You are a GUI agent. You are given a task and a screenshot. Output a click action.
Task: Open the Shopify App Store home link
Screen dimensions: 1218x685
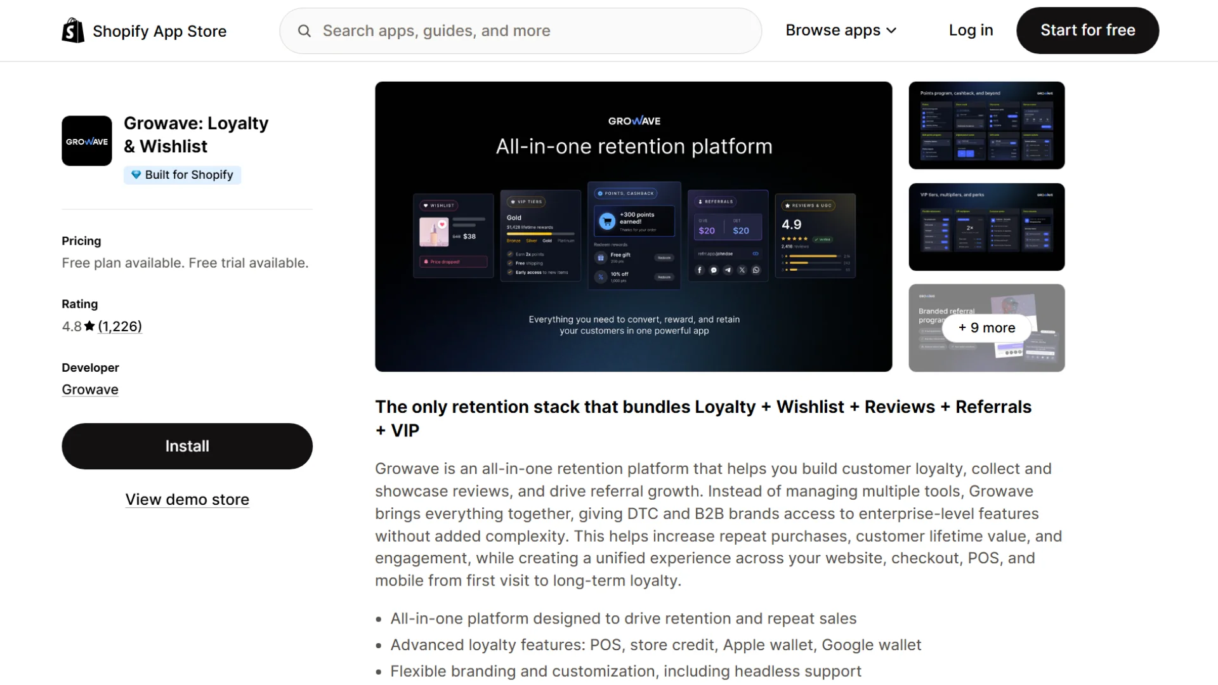pyautogui.click(x=144, y=30)
